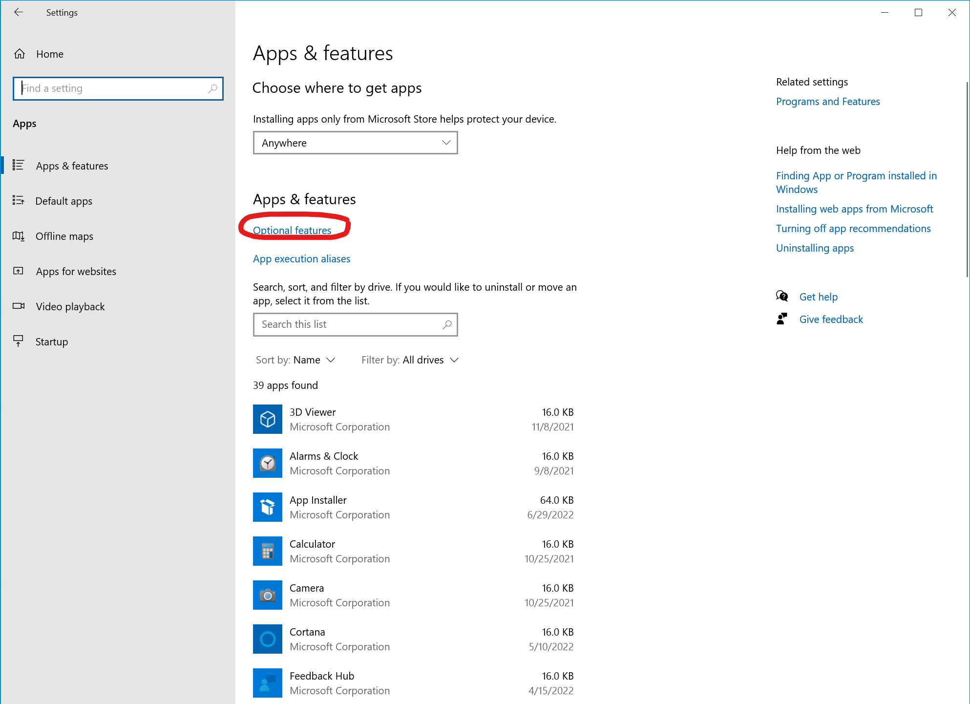
Task: Click the Calculator app icon
Action: pos(267,551)
